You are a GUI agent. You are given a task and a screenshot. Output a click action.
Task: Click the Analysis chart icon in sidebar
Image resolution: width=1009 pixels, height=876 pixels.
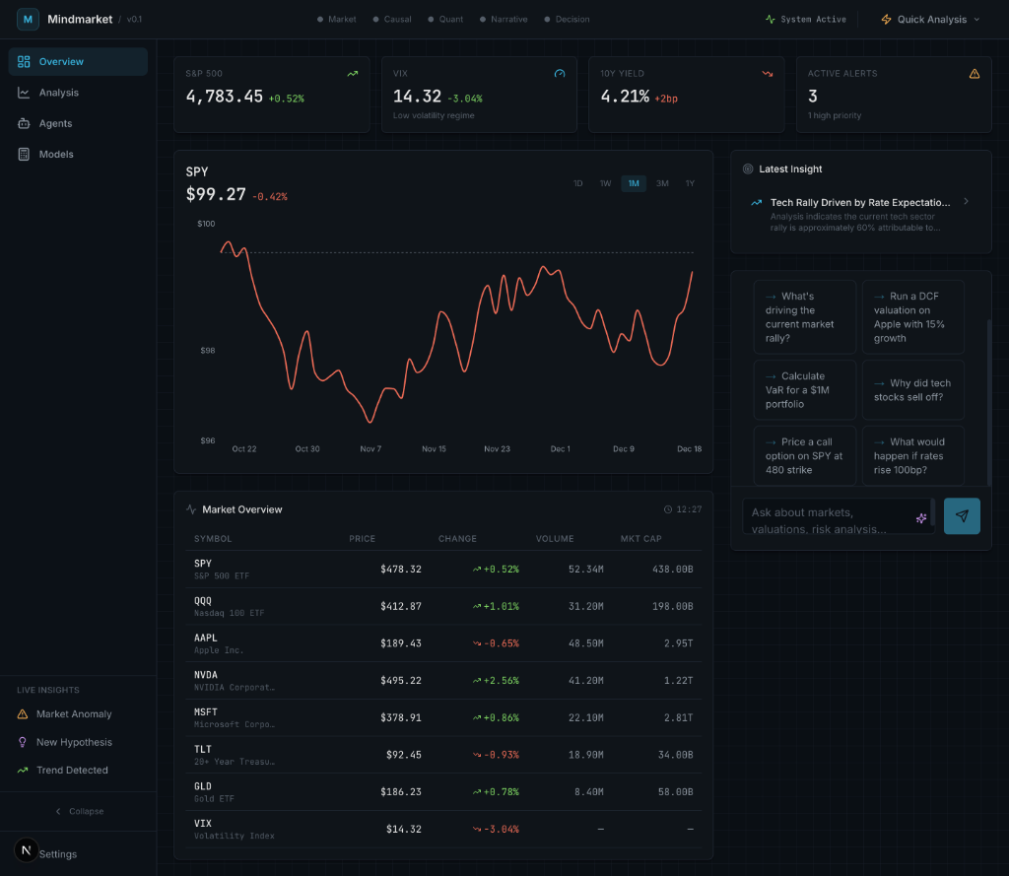tap(24, 93)
